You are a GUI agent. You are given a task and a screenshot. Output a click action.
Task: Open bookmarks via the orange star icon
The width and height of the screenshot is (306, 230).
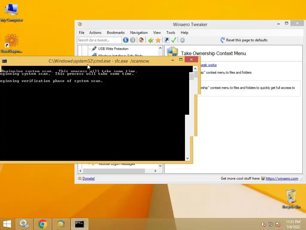coord(158,40)
